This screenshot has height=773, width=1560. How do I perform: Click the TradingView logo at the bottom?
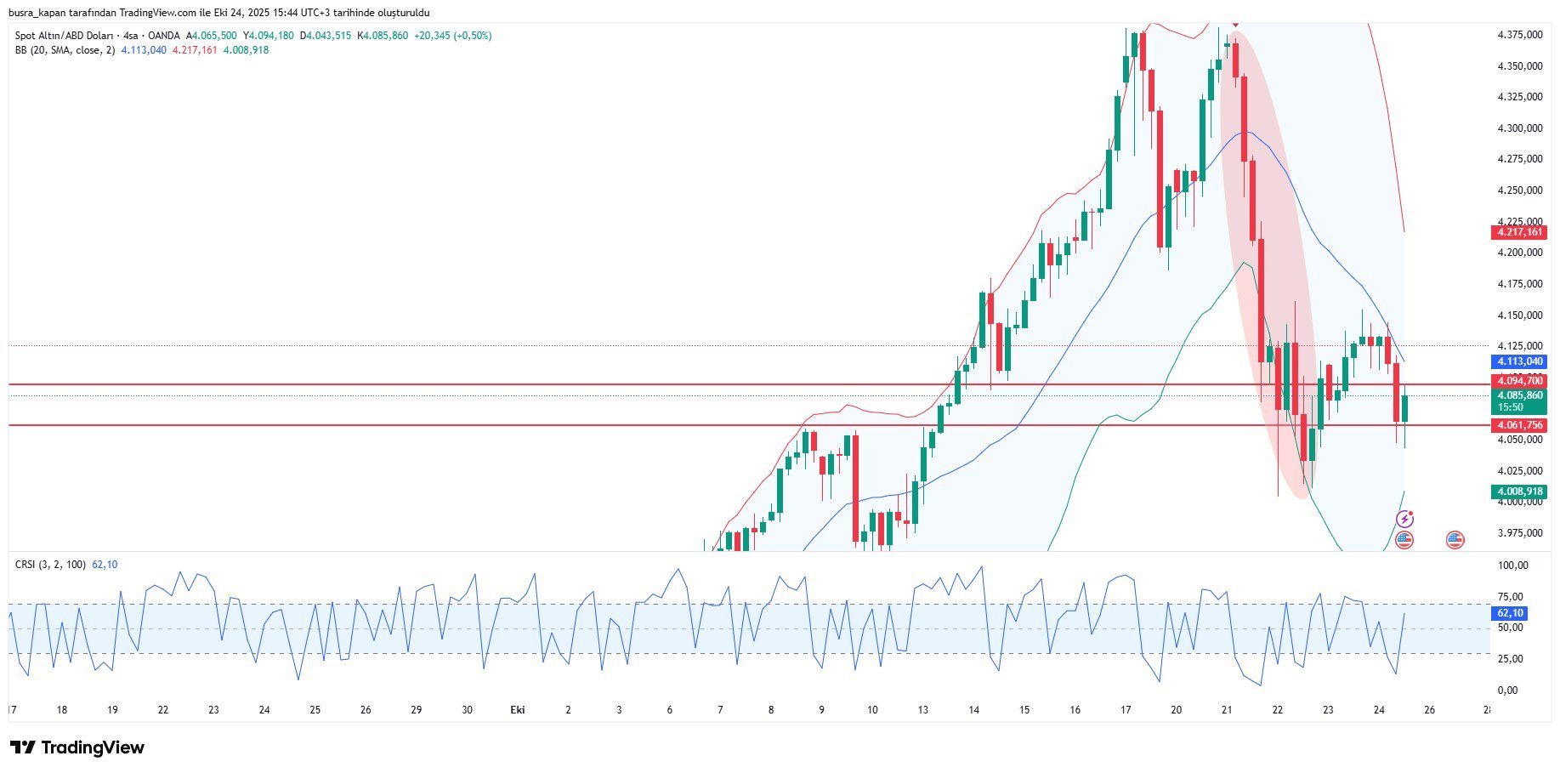77,747
